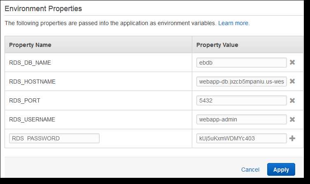This screenshot has height=184, width=310.
Task: Click the password value field kUj5uKxmWDMYc403
Action: coord(242,138)
